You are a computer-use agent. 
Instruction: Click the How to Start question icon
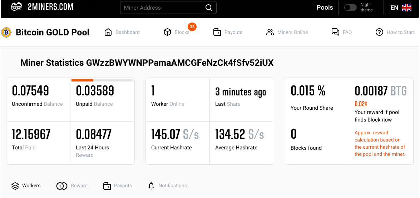pyautogui.click(x=379, y=32)
